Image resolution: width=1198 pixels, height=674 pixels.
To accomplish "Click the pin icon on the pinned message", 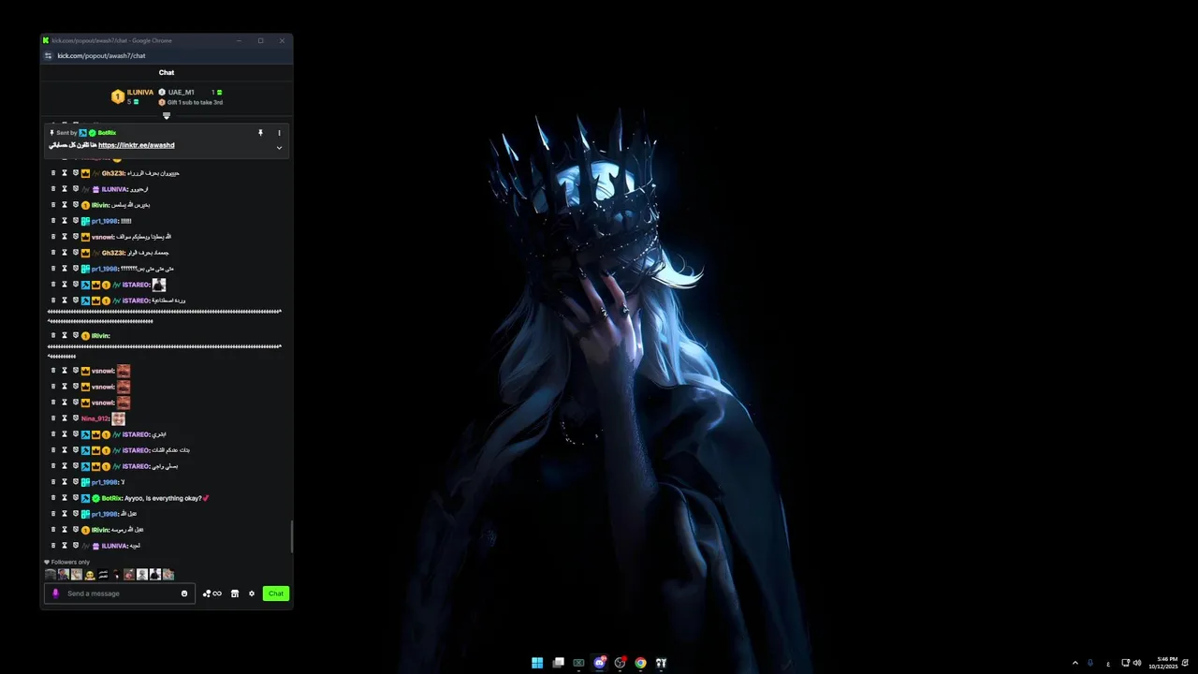I will [260, 133].
